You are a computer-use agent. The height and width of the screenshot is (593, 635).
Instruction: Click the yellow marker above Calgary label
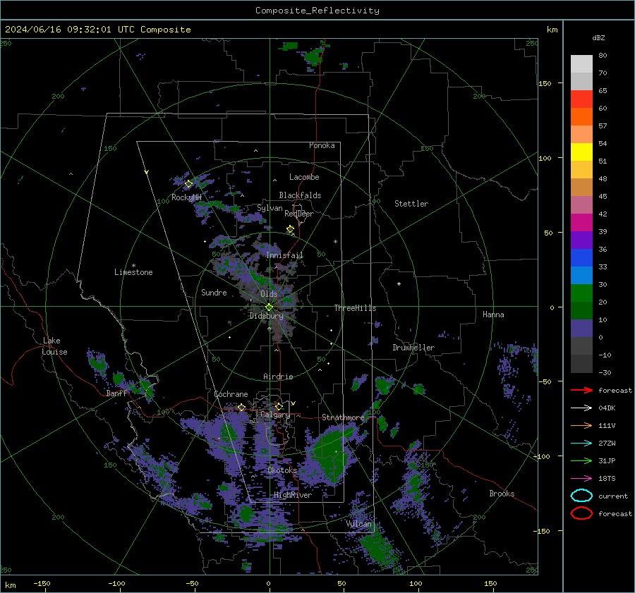(x=279, y=406)
